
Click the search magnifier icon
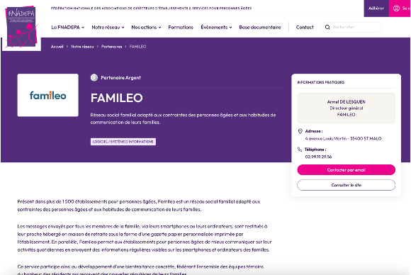click(327, 27)
